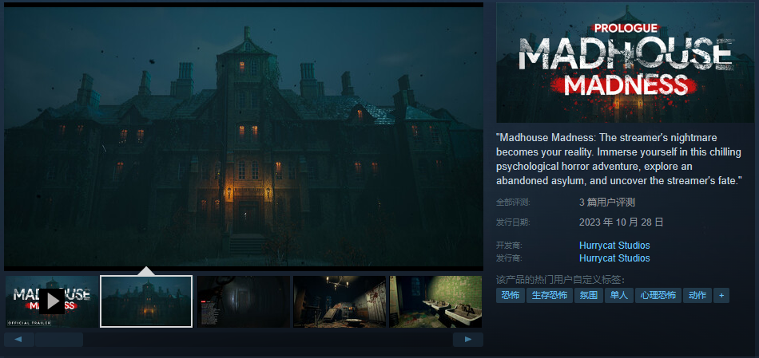
Task: Click the Madhouse Madness Prologue header image
Action: click(625, 63)
